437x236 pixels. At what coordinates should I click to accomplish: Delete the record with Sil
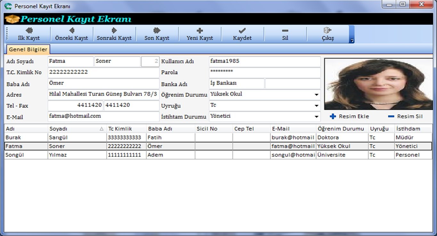285,34
